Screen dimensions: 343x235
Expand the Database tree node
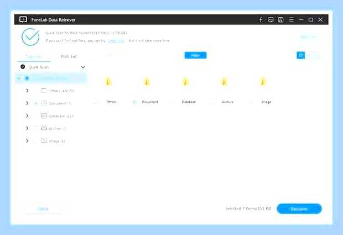[x=27, y=116]
